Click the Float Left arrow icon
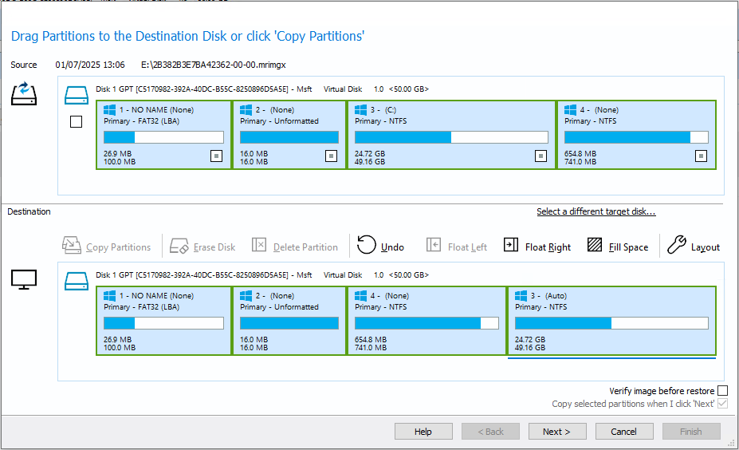Viewport: 739px width, 450px height. [x=433, y=245]
